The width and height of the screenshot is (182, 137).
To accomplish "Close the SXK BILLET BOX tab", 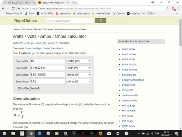I will click(33, 3).
